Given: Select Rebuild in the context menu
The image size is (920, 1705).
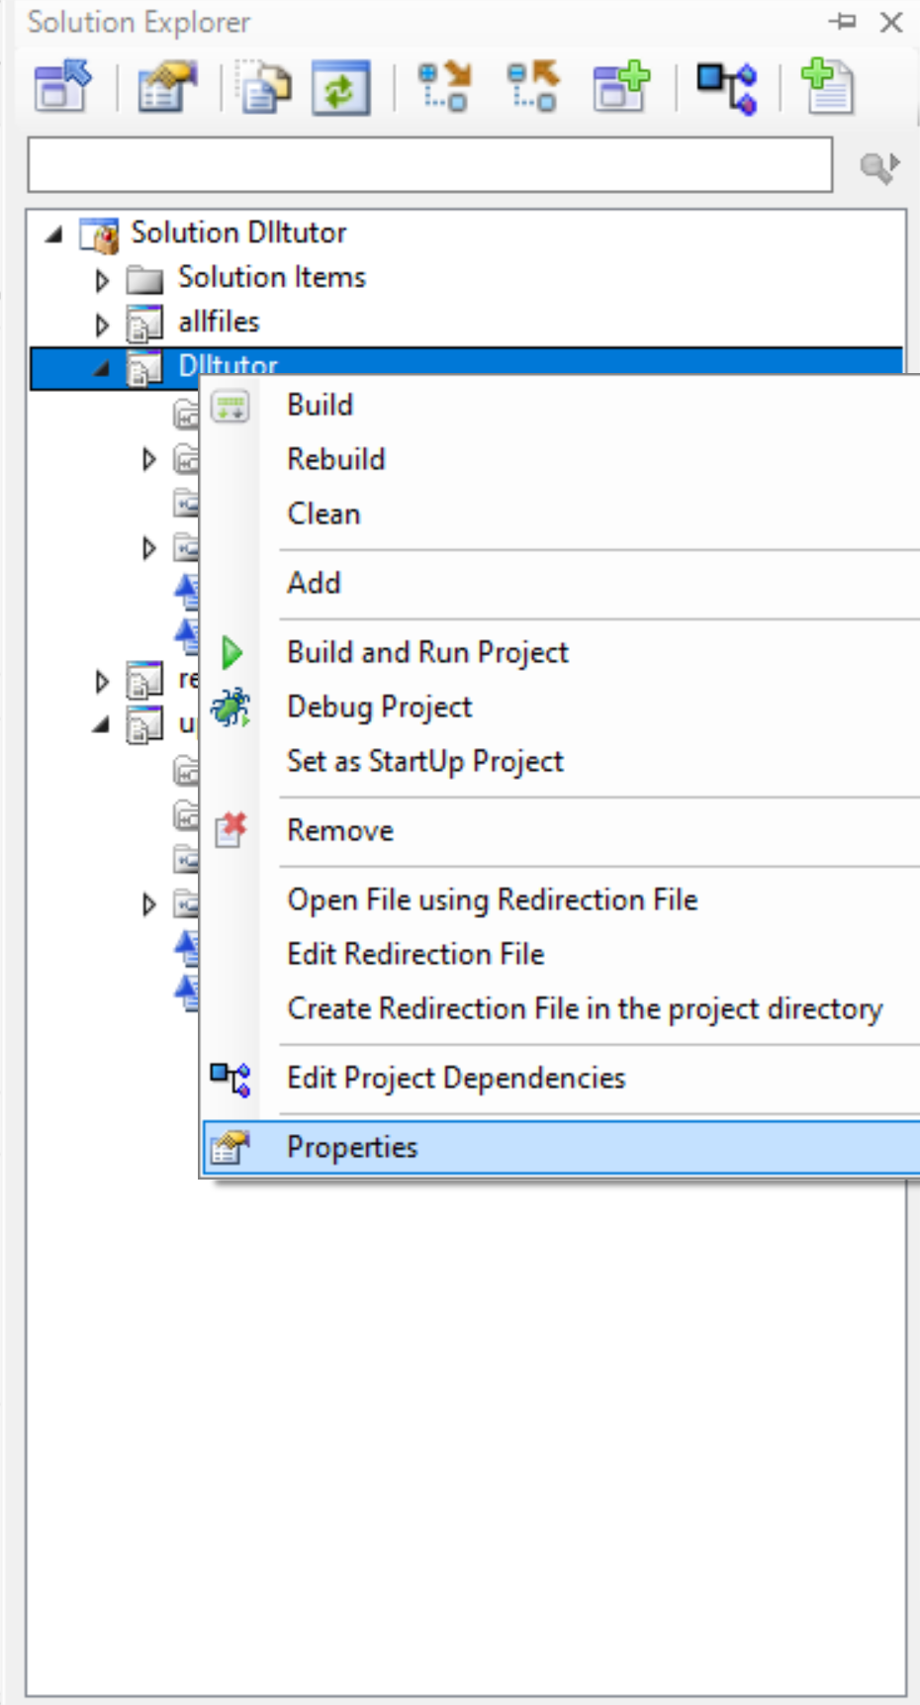Looking at the screenshot, I should (335, 459).
